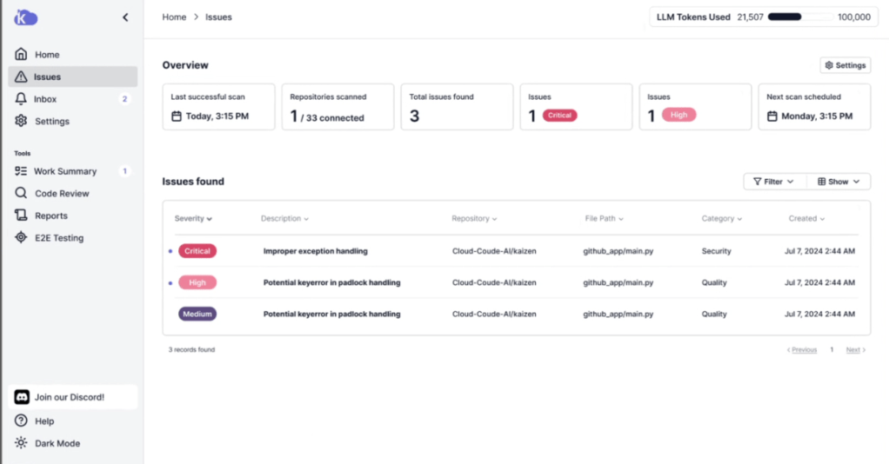
Task: Open the Filter dropdown
Action: (773, 182)
